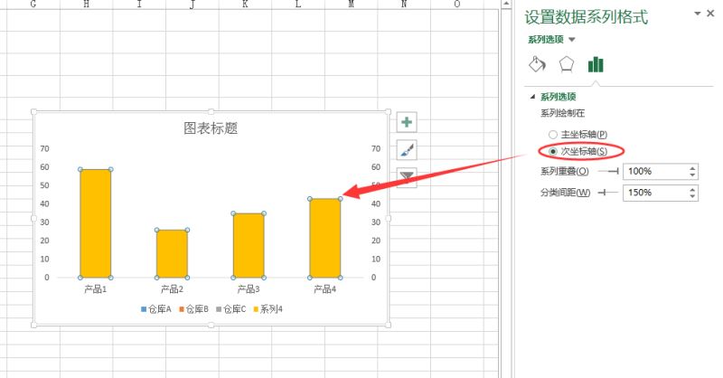Select the 次坐标轴(S) radio button
This screenshot has height=378, width=723.
point(553,151)
